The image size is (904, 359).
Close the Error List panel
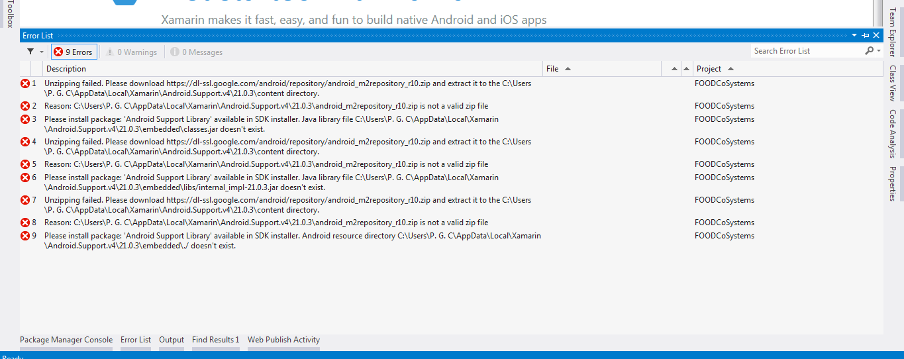click(x=876, y=35)
